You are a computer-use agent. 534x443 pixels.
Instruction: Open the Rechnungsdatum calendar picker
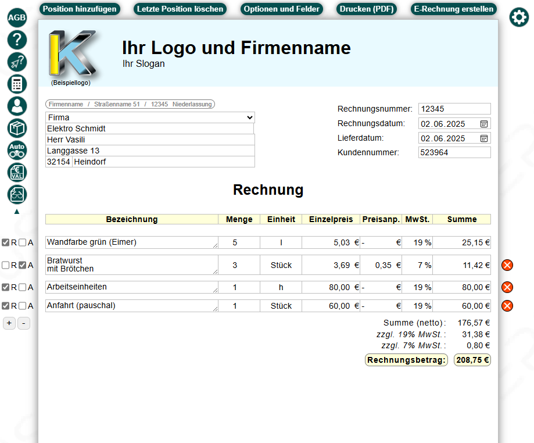click(x=484, y=124)
